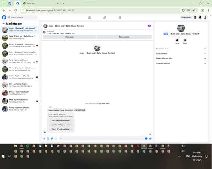Viewport: 212px width, 169px height.
Task: Open the Facebook logo home link
Action: pos(4,17)
